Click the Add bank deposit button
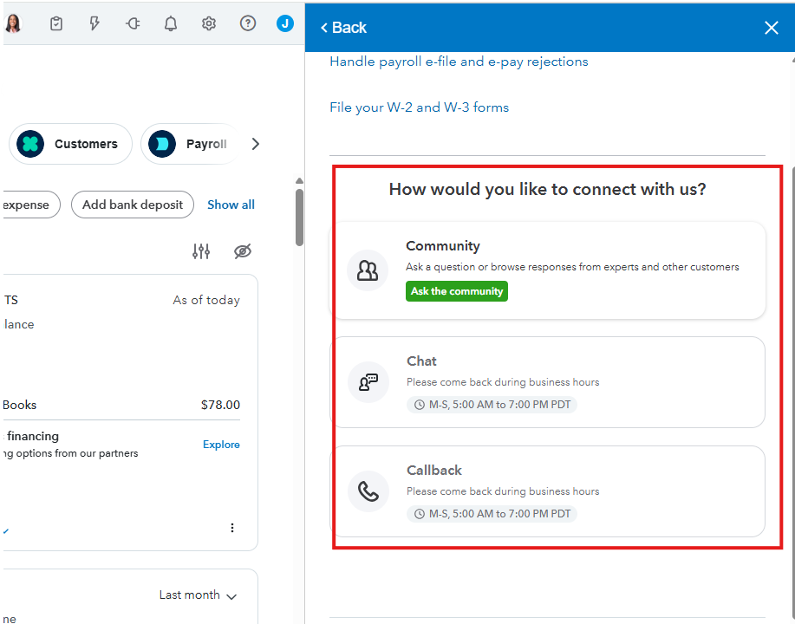 [x=133, y=205]
